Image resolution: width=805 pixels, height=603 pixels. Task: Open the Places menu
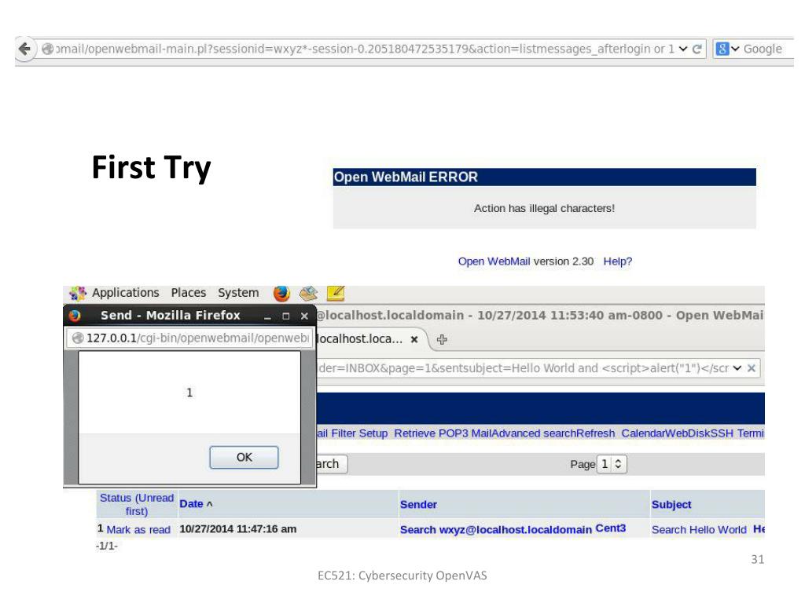189,293
